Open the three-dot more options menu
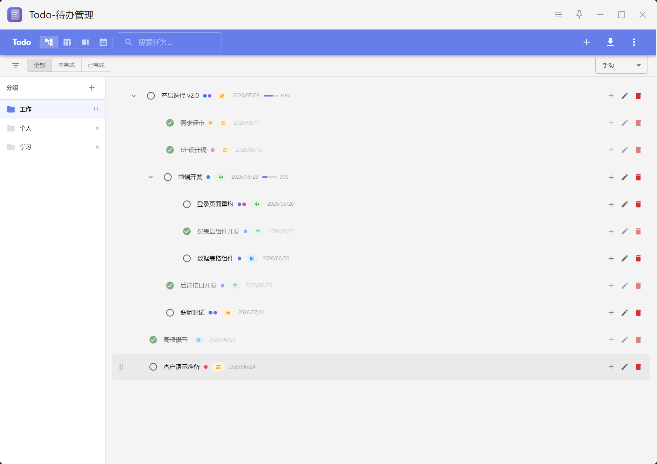The width and height of the screenshot is (657, 464). click(x=634, y=42)
